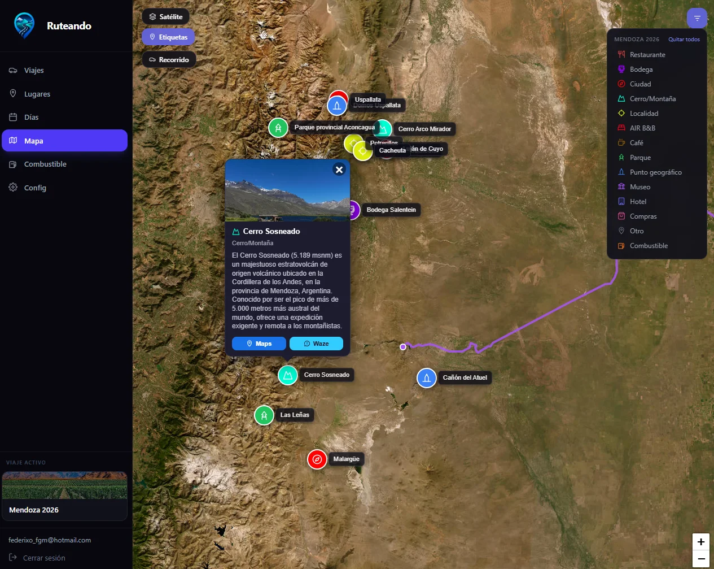Toggle the Recorrido route display
Image resolution: width=714 pixels, height=569 pixels.
(x=169, y=60)
